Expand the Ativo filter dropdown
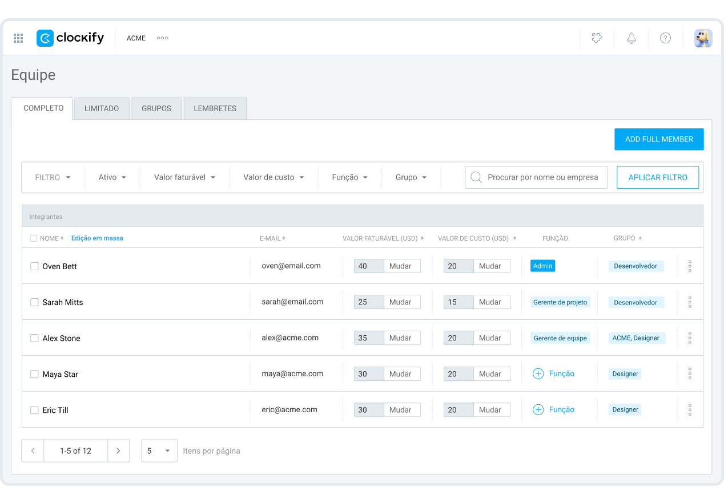Image resolution: width=724 pixels, height=504 pixels. click(112, 177)
